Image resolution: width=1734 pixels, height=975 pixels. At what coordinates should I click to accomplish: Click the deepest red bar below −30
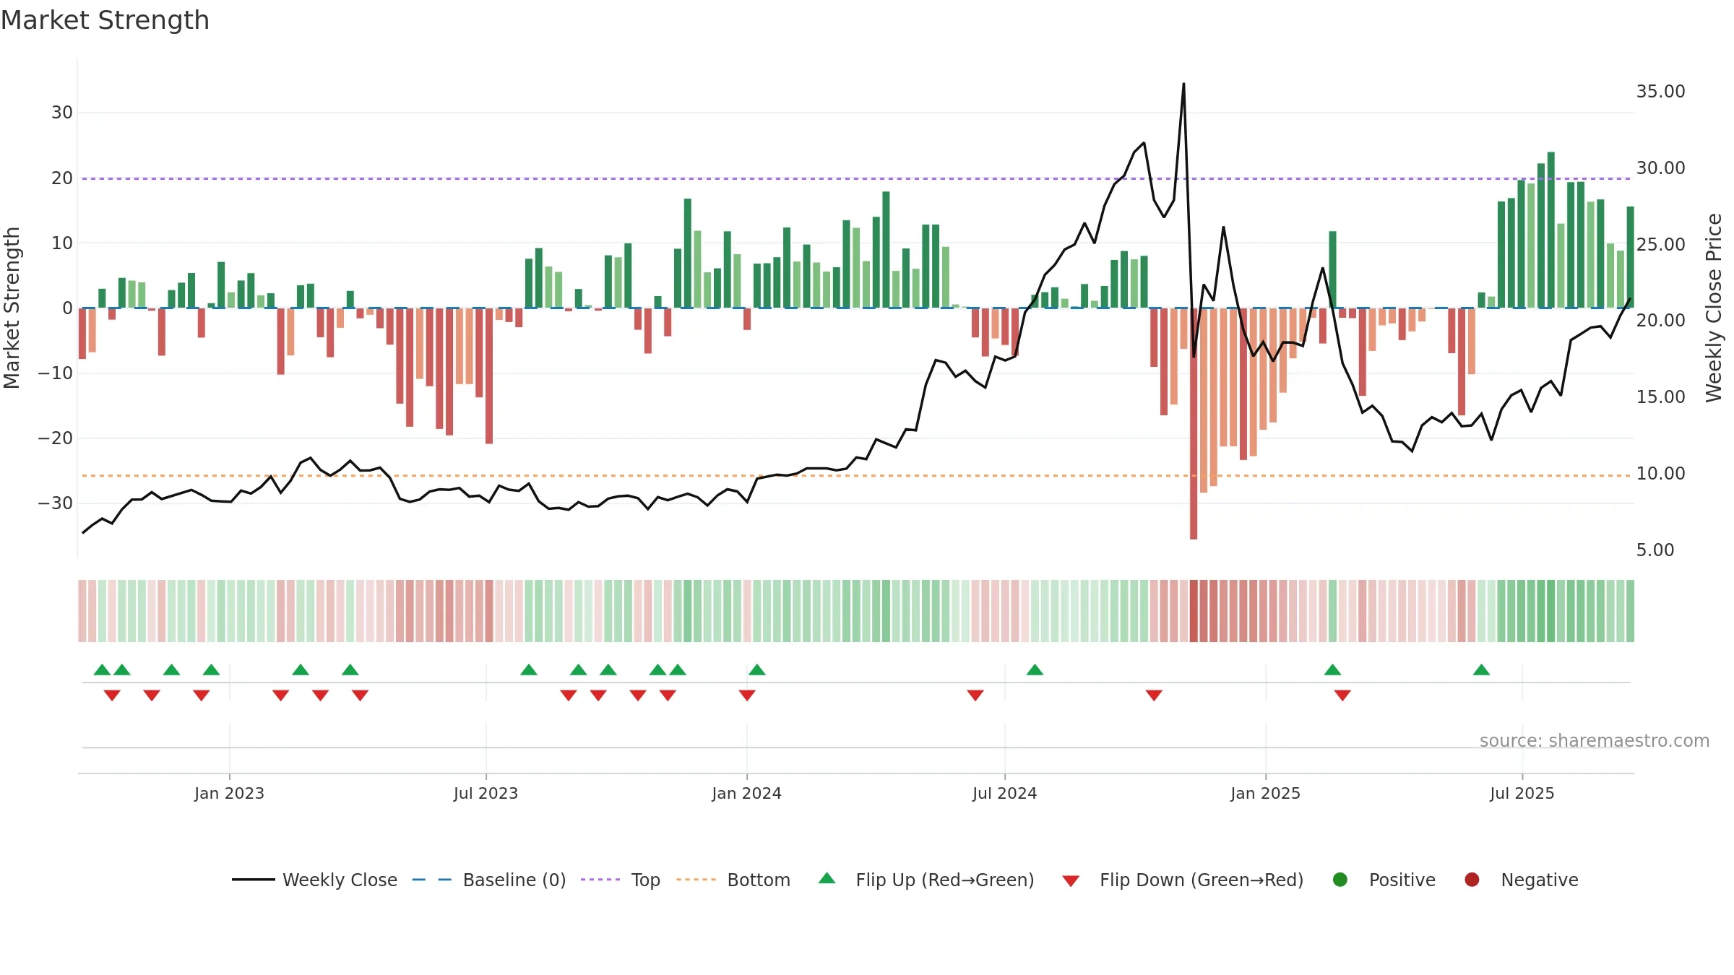point(1194,424)
